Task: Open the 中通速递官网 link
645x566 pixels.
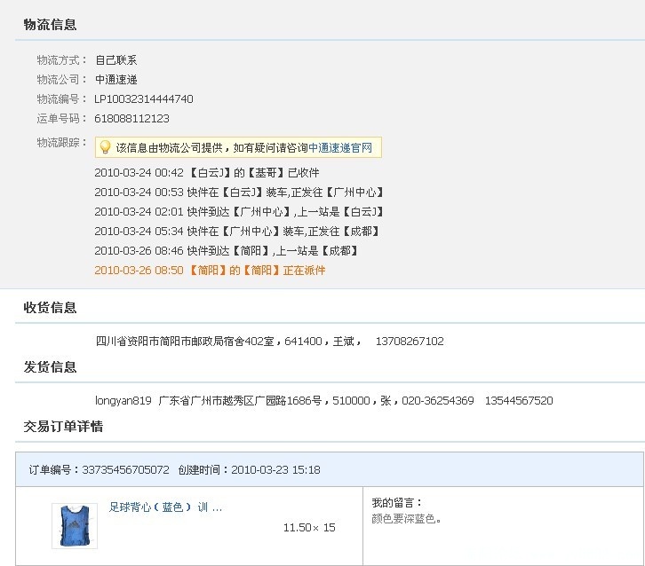Action: pyautogui.click(x=340, y=147)
